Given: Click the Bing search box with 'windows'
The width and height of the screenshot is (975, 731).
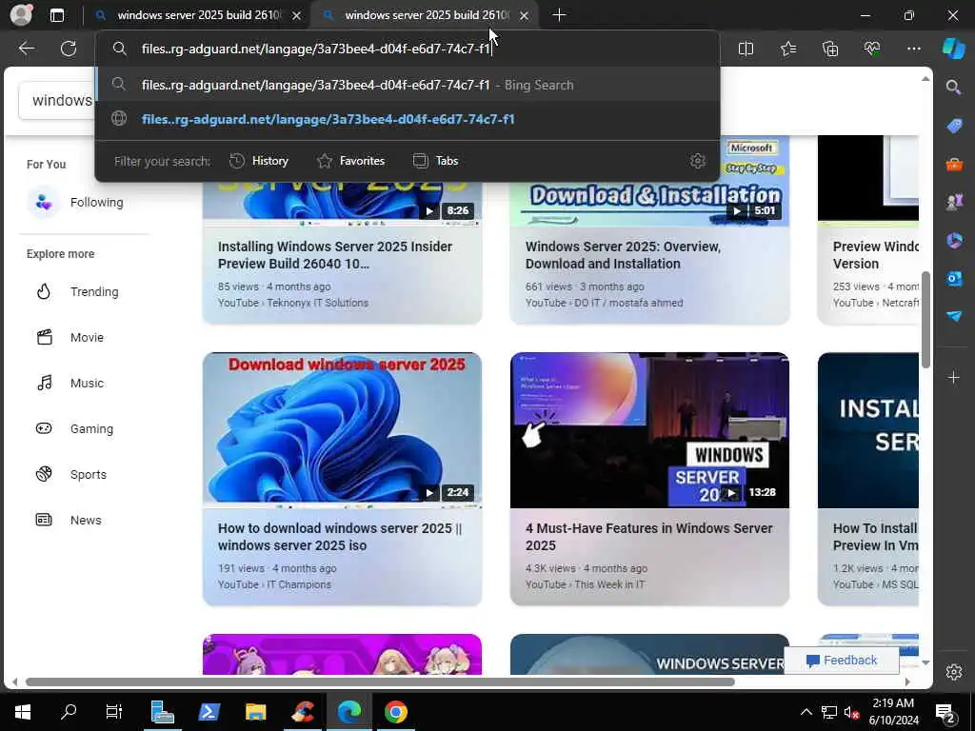Looking at the screenshot, I should (x=56, y=100).
